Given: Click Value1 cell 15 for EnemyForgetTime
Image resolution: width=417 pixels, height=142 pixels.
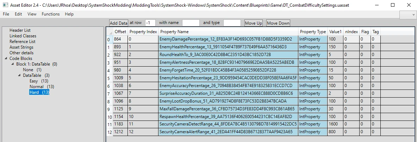Looking at the screenshot, I should pyautogui.click(x=335, y=70).
